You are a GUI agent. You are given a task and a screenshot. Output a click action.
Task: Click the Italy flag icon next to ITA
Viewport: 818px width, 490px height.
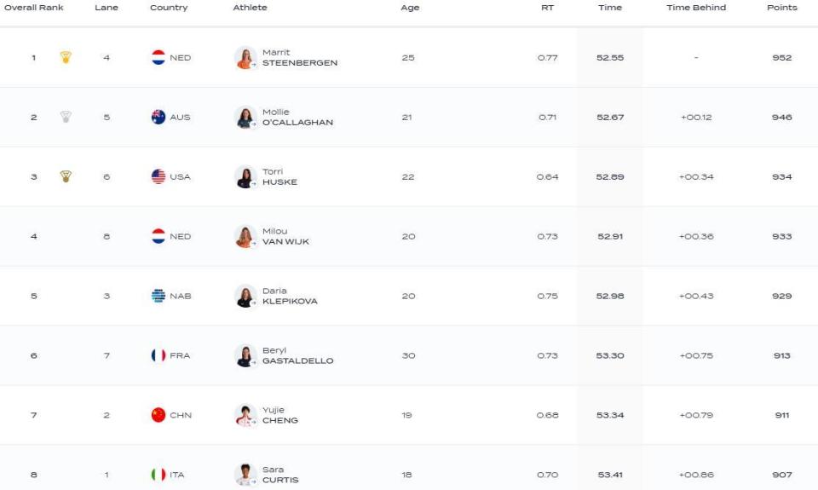coord(158,475)
